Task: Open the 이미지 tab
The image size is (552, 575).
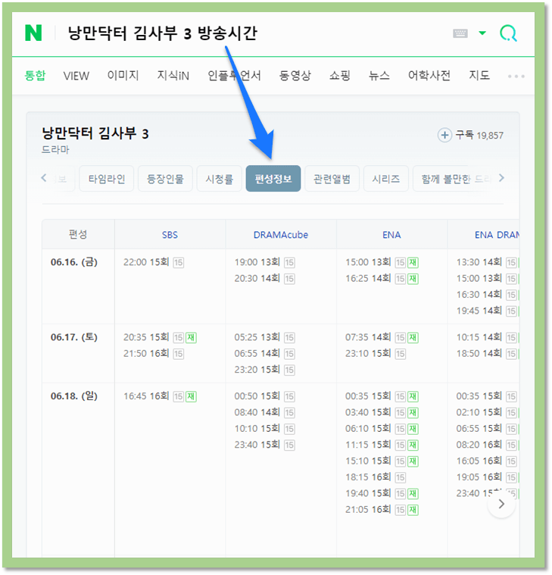Action: 123,76
